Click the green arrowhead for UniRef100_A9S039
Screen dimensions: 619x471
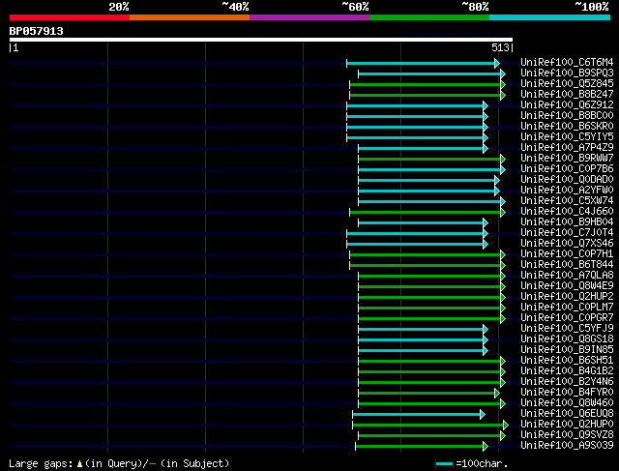(x=500, y=446)
